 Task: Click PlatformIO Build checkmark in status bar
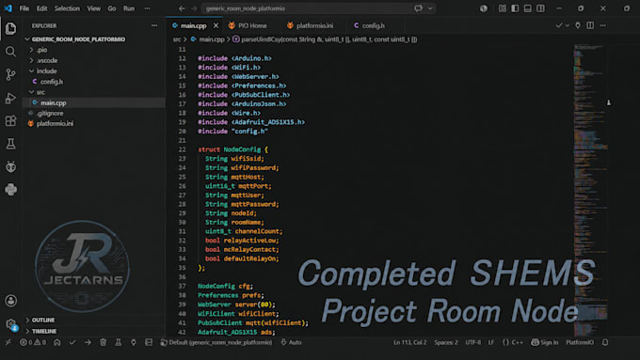coord(72,342)
